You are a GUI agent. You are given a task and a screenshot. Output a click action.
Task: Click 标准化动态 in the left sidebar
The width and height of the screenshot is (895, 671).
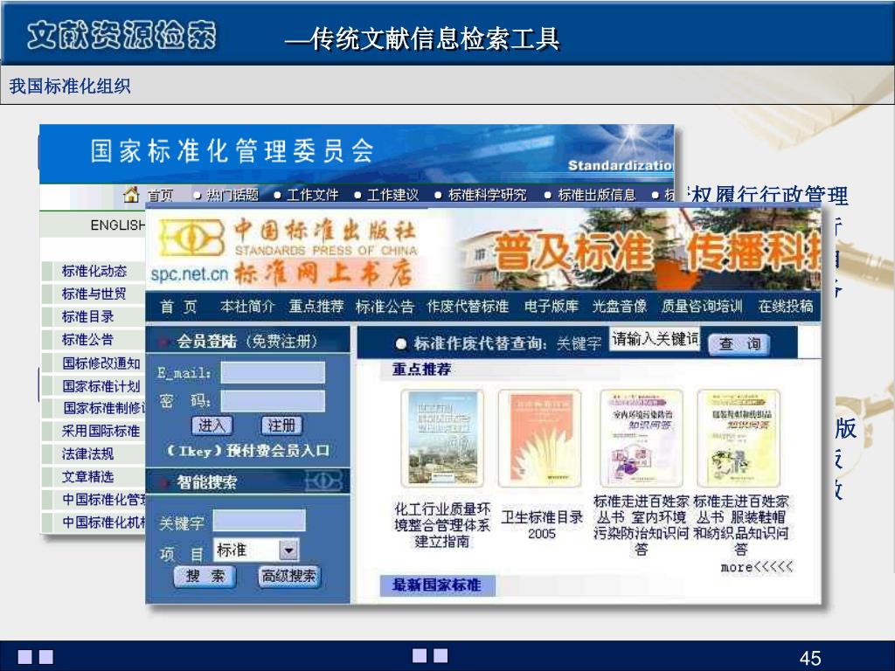pos(94,271)
